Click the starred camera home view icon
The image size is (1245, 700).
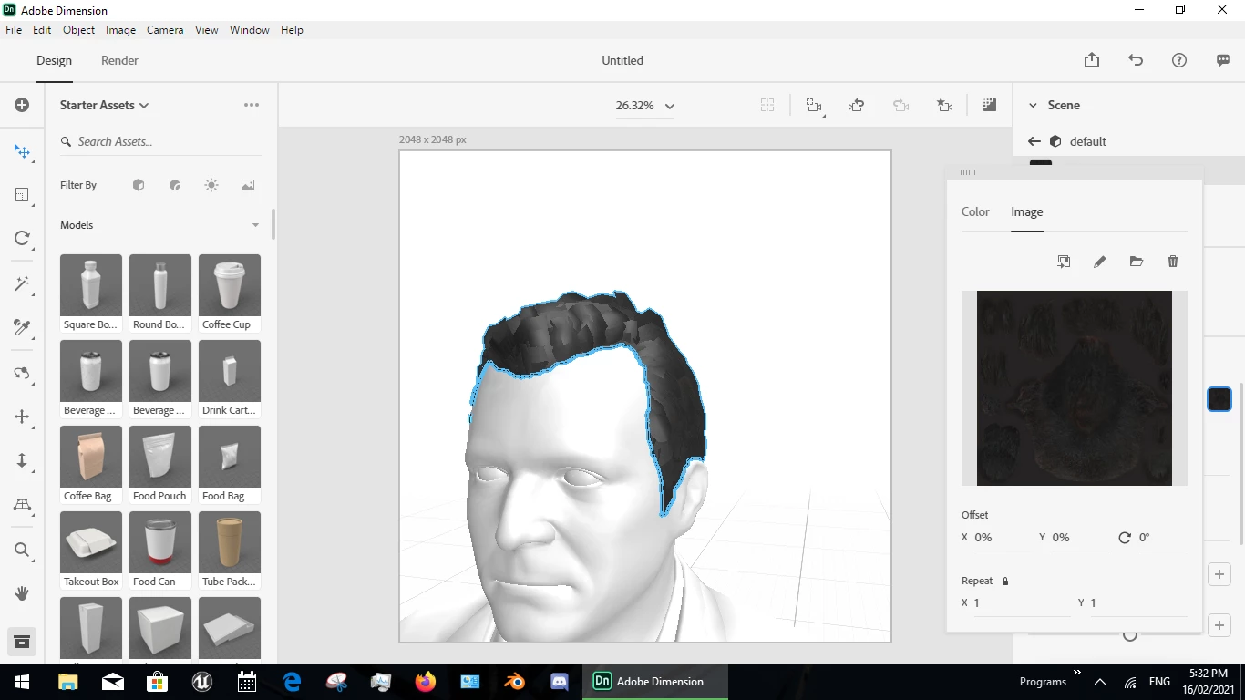pos(945,106)
